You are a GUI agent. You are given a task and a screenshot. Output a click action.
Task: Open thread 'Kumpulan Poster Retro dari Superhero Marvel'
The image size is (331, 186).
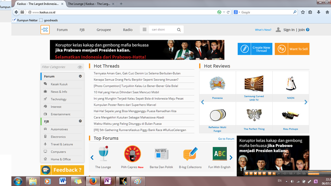pos(125,105)
